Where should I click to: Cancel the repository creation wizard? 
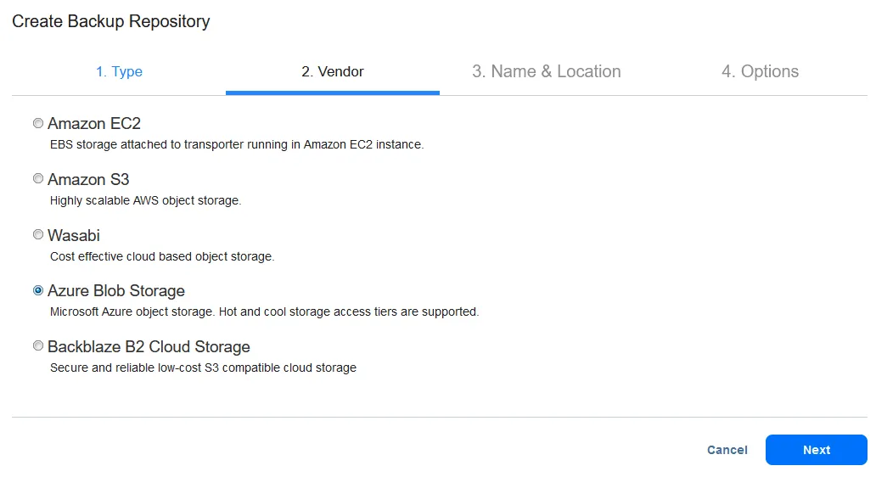pyautogui.click(x=727, y=450)
